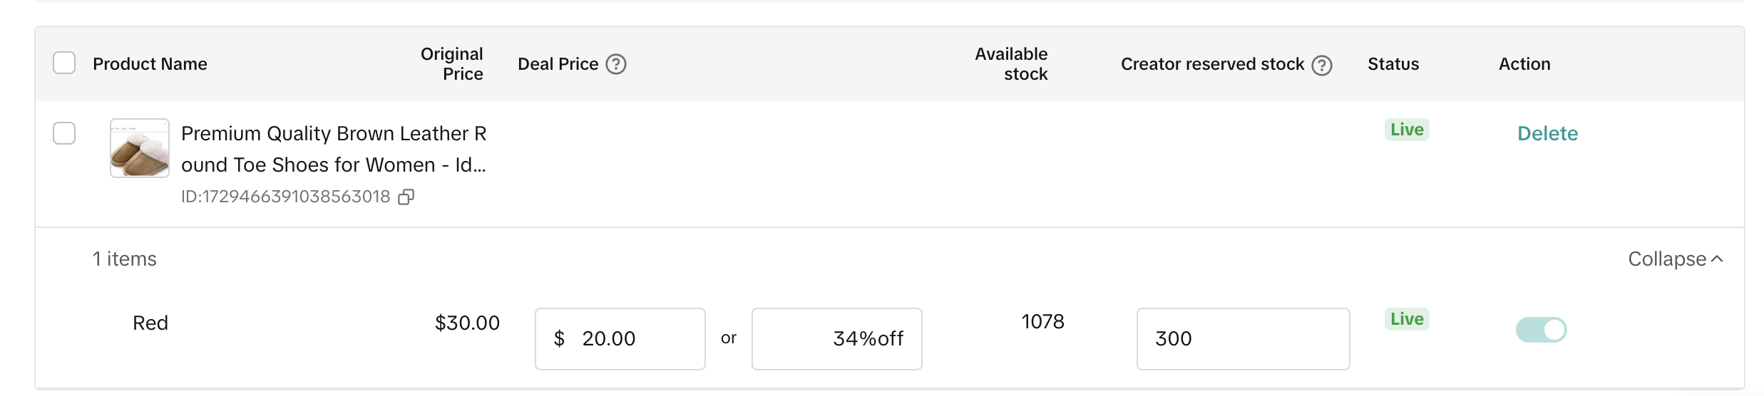The width and height of the screenshot is (1764, 396).
Task: Click the 34%off discount field
Action: pyautogui.click(x=836, y=339)
